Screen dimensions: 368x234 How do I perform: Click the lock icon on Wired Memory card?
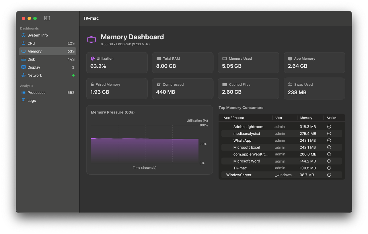(93, 84)
